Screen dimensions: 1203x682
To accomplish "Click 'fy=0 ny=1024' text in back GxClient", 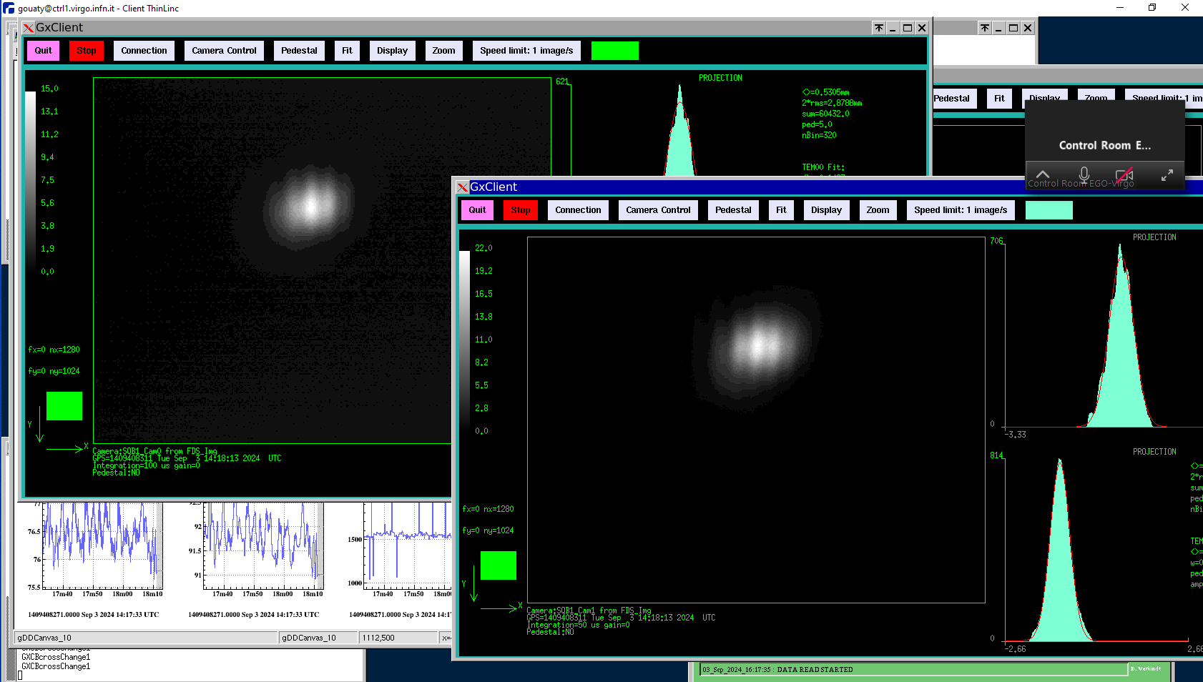I will click(x=54, y=371).
